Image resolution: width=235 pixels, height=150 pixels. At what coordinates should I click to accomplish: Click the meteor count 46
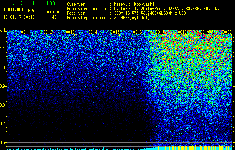[54, 17]
